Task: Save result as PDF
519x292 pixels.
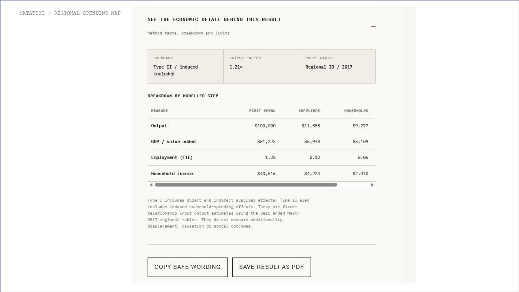Action: tap(272, 267)
